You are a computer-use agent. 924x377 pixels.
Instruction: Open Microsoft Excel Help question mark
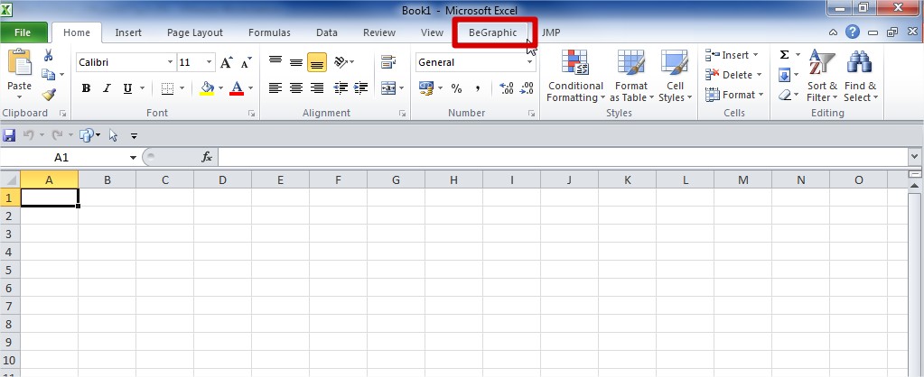853,32
